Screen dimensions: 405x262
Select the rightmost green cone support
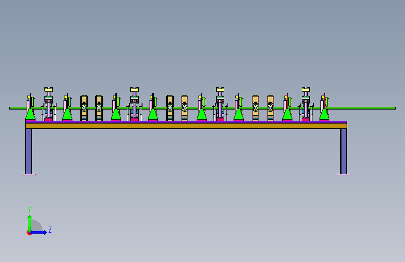pos(324,115)
